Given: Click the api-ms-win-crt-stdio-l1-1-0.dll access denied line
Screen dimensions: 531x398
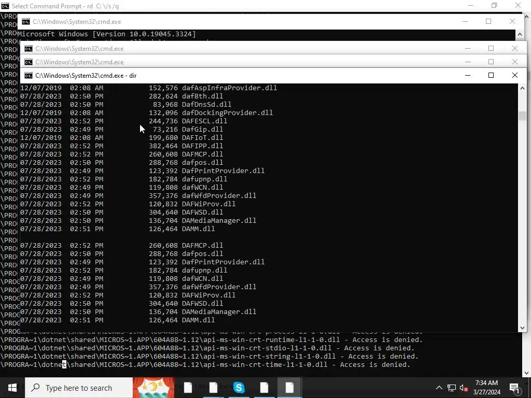Looking at the screenshot, I should point(207,348).
